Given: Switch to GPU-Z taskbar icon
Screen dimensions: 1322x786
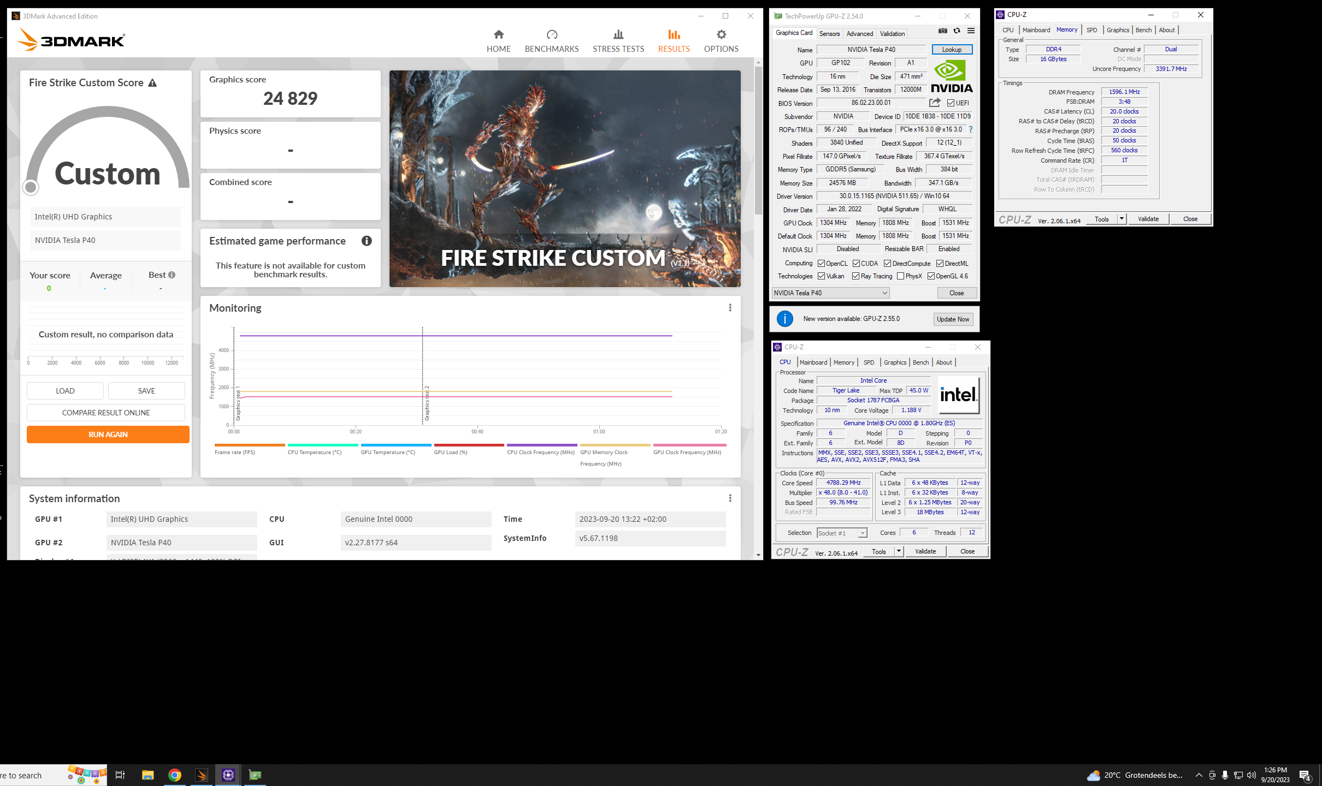Looking at the screenshot, I should pyautogui.click(x=255, y=775).
